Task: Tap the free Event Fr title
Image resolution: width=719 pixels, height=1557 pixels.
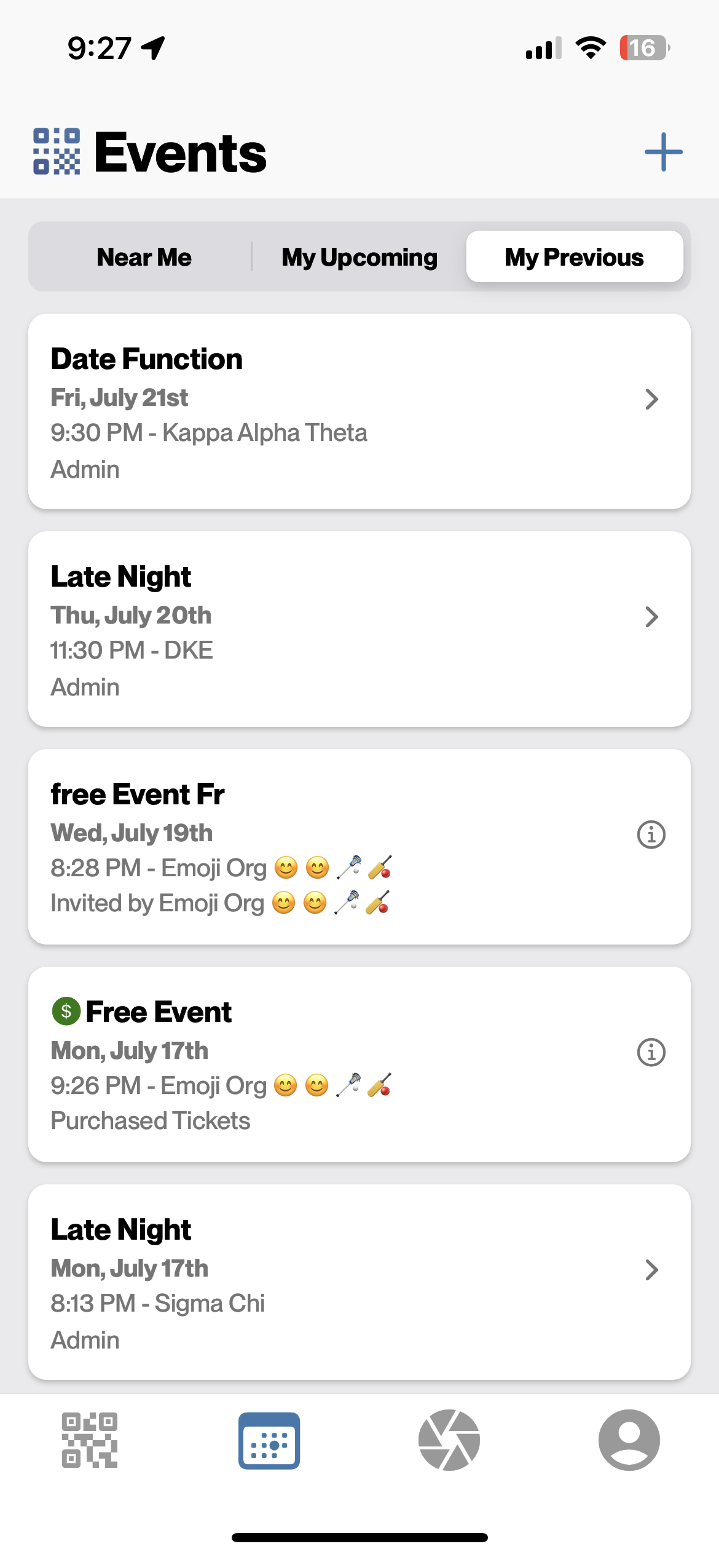Action: point(138,794)
